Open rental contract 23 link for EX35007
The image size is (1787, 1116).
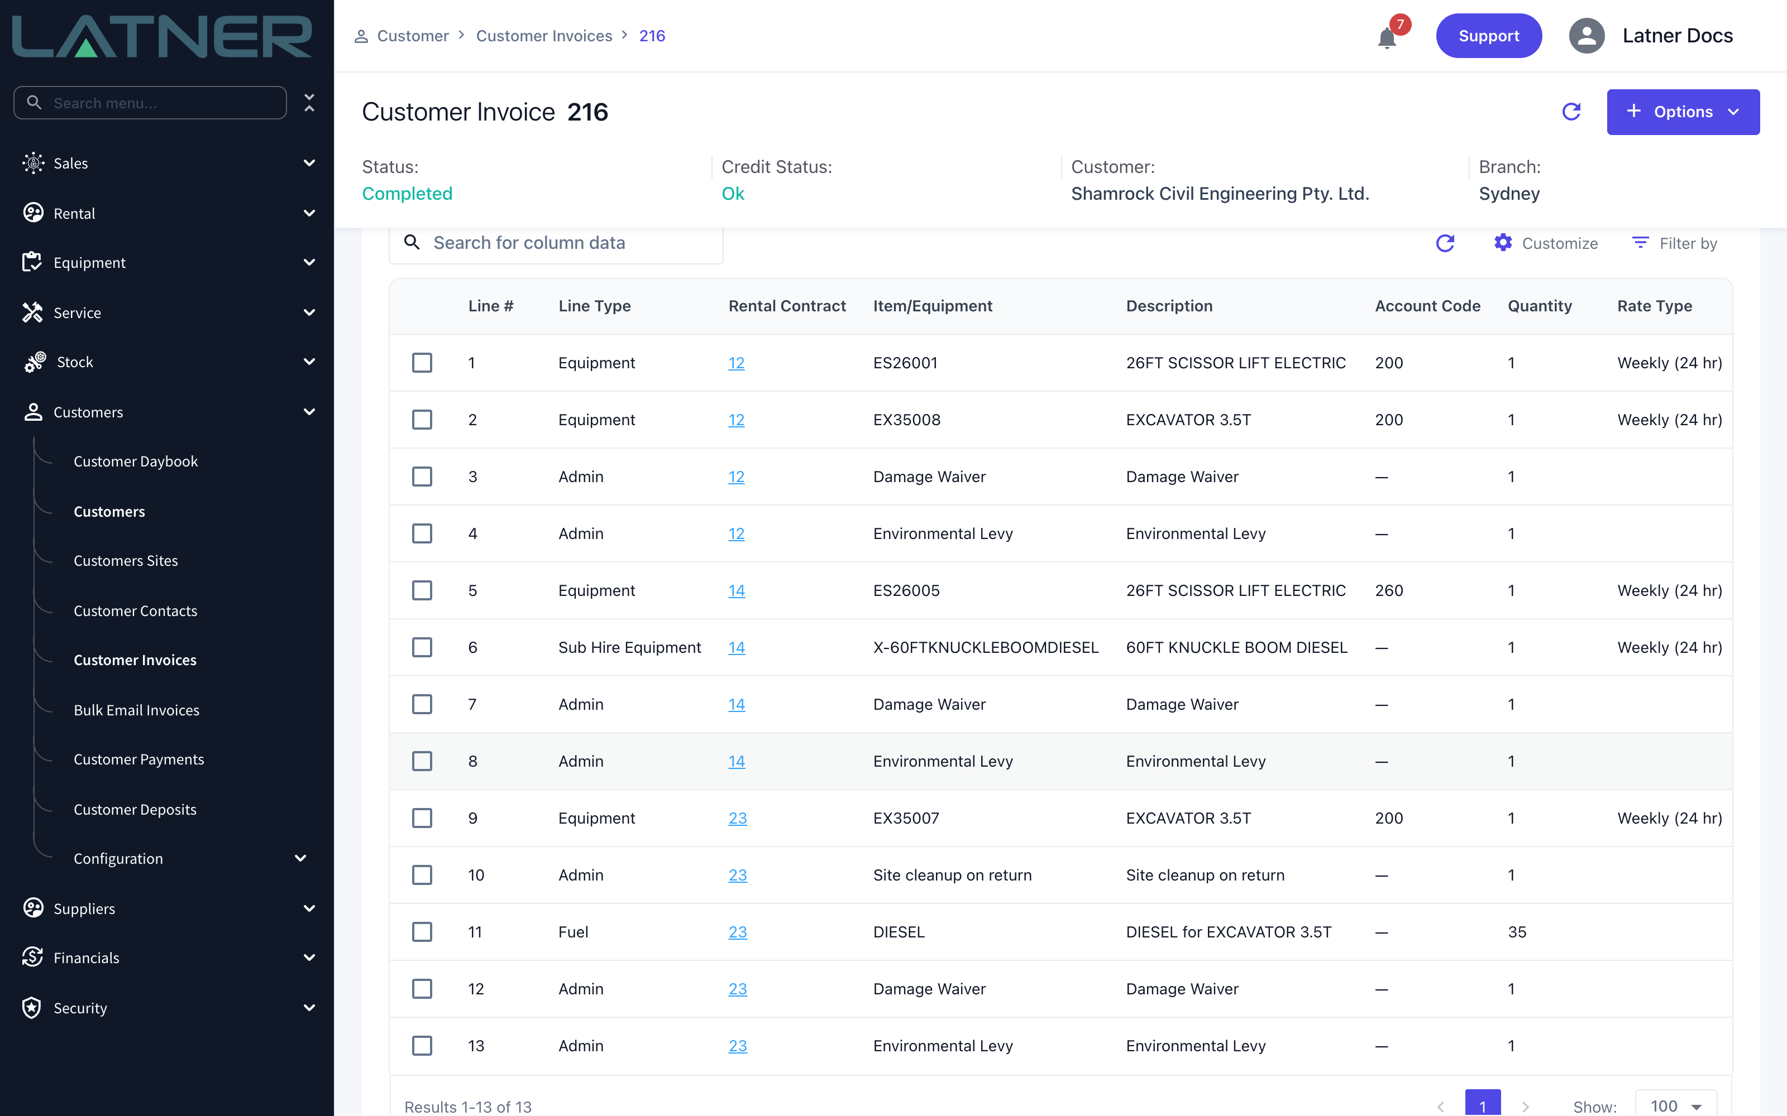click(x=738, y=818)
